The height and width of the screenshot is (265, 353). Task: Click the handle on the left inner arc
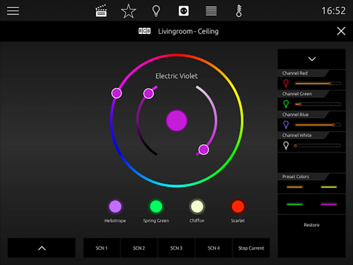(x=149, y=94)
